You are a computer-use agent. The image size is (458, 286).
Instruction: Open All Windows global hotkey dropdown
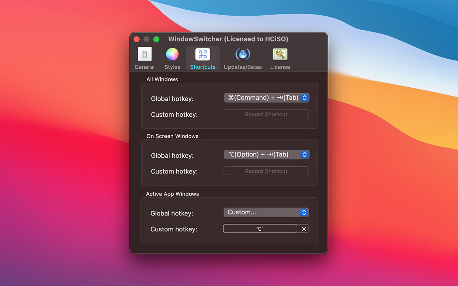click(x=266, y=98)
